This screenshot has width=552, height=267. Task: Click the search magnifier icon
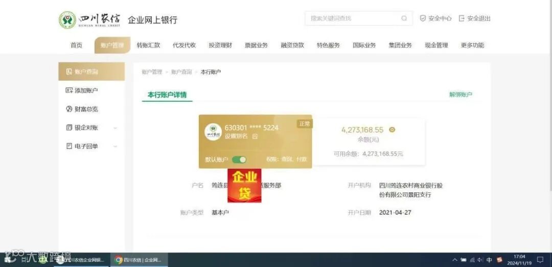coord(404,18)
